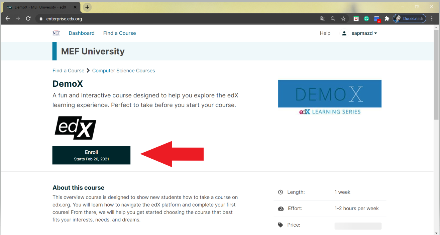Click the scrollbar down arrow
This screenshot has height=235, width=440.
[x=437, y=232]
